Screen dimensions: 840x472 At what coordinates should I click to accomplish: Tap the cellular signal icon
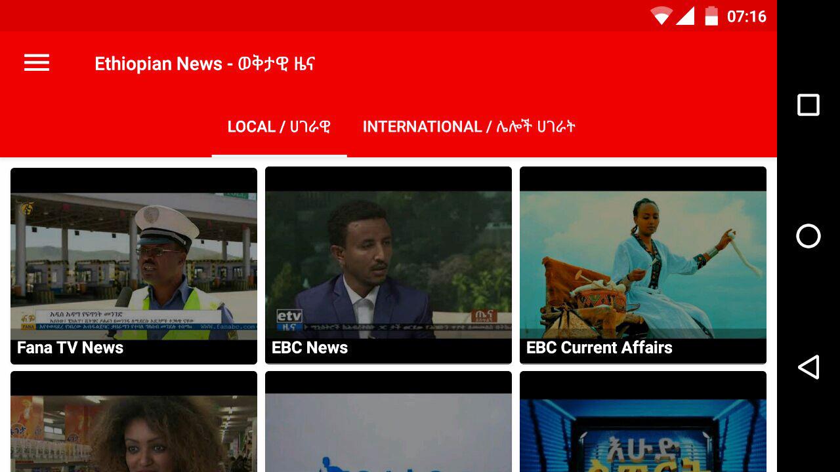click(685, 16)
